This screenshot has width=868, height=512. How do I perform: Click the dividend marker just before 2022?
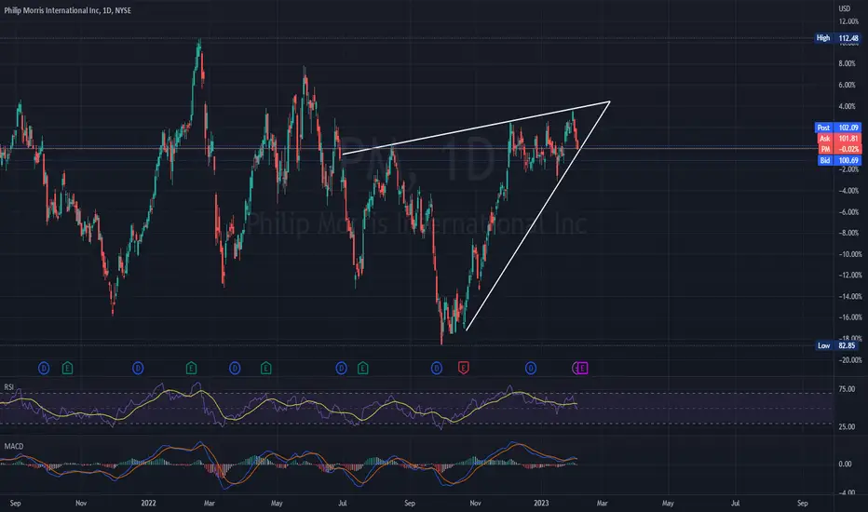tap(138, 368)
